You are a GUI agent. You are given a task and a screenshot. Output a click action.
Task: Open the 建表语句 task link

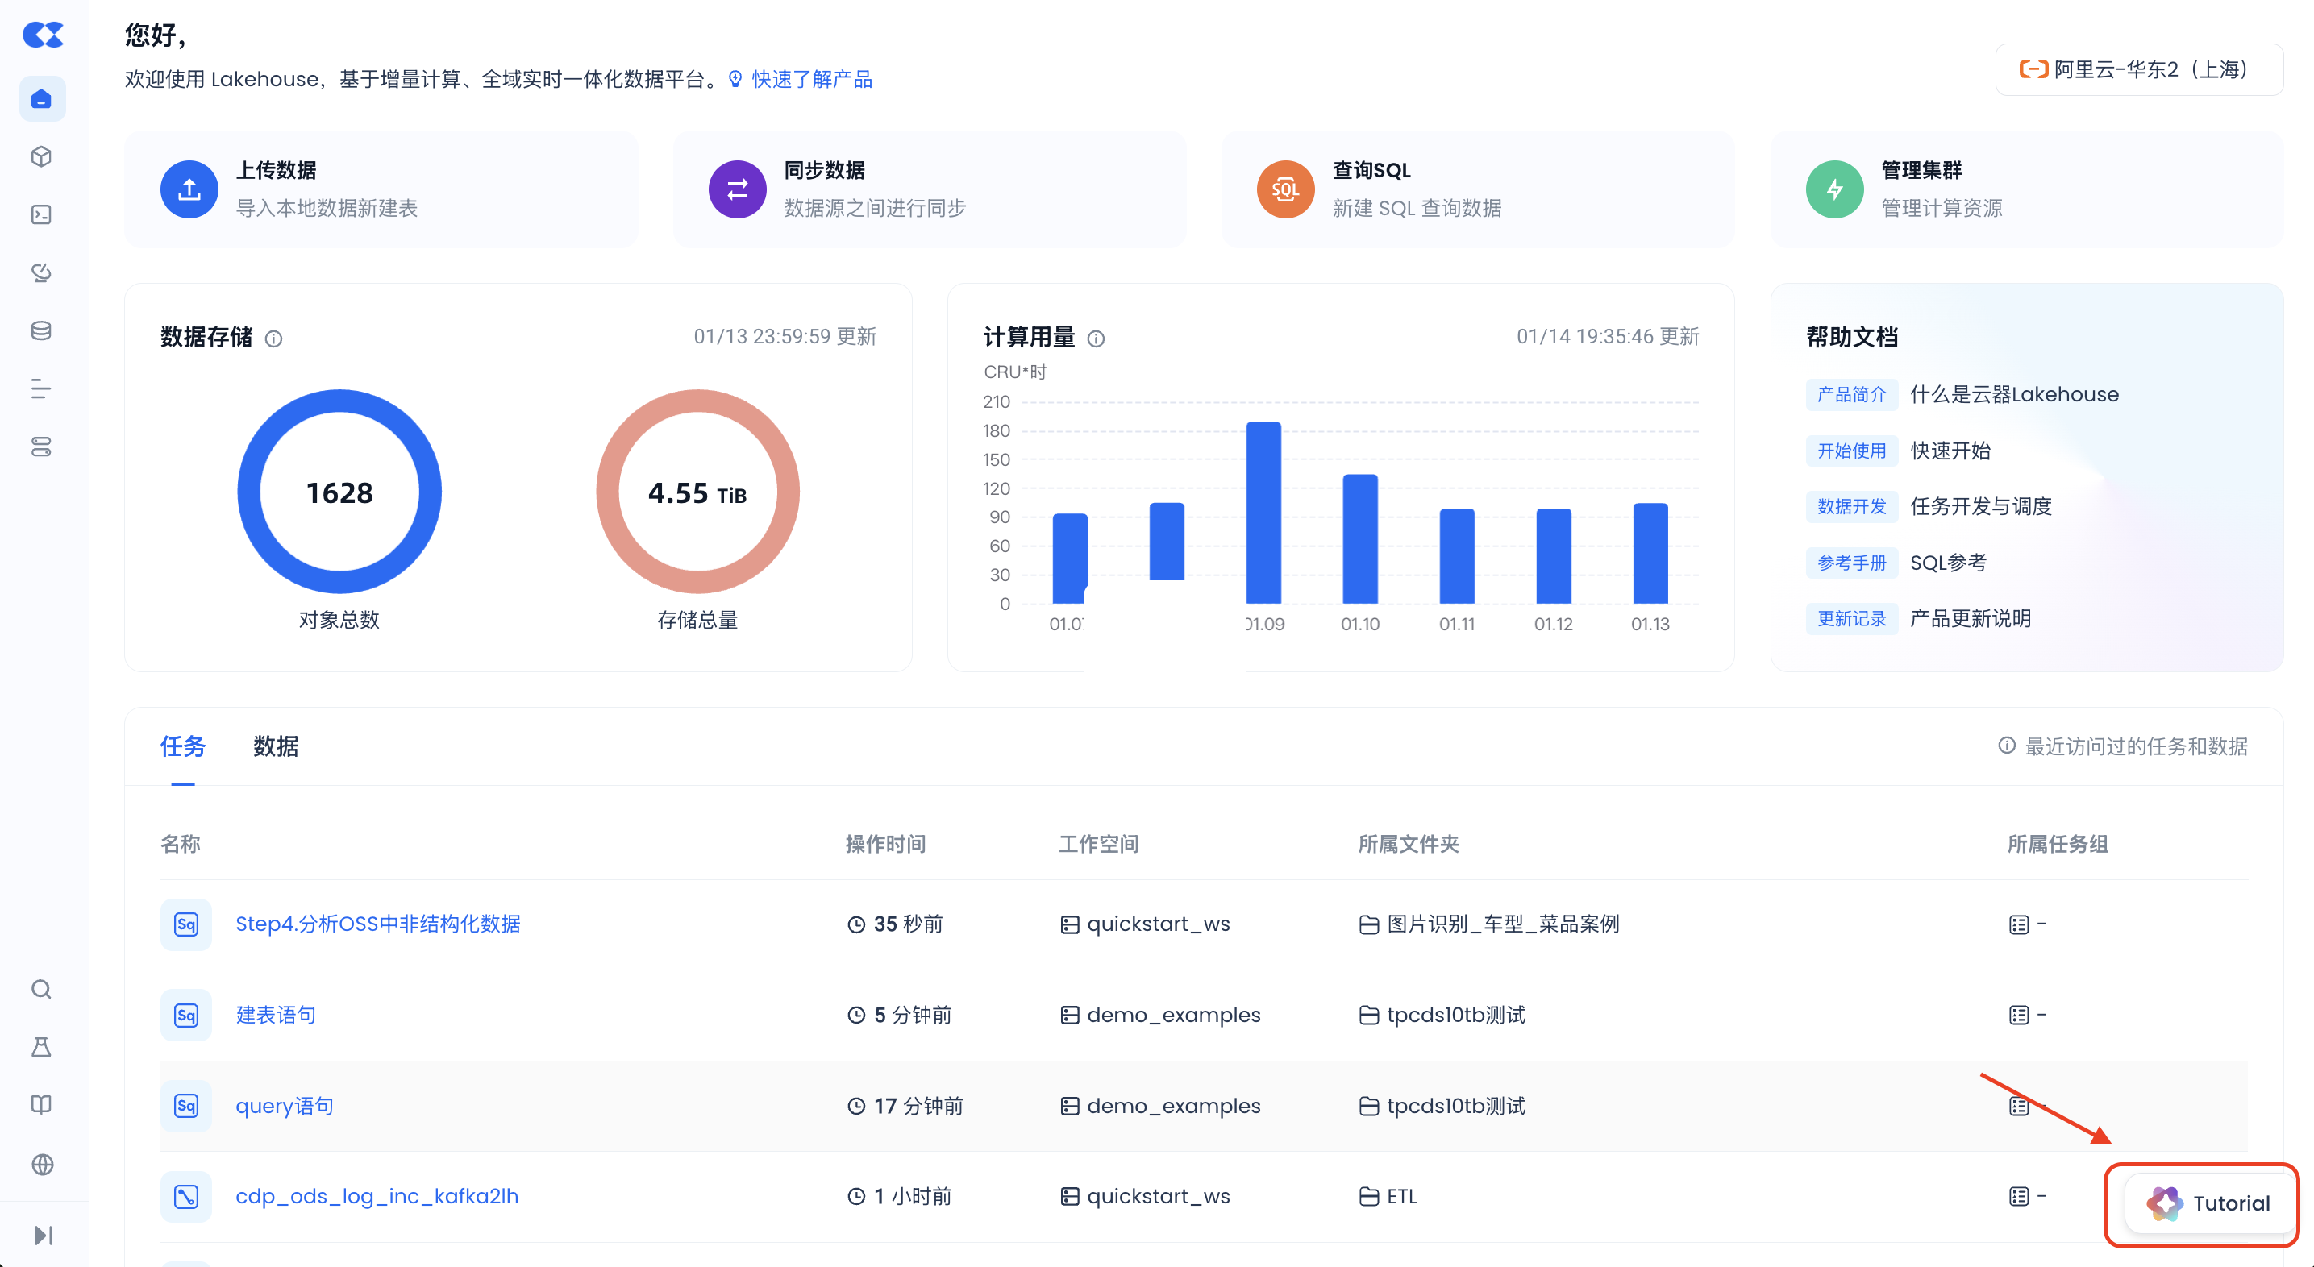point(276,1015)
